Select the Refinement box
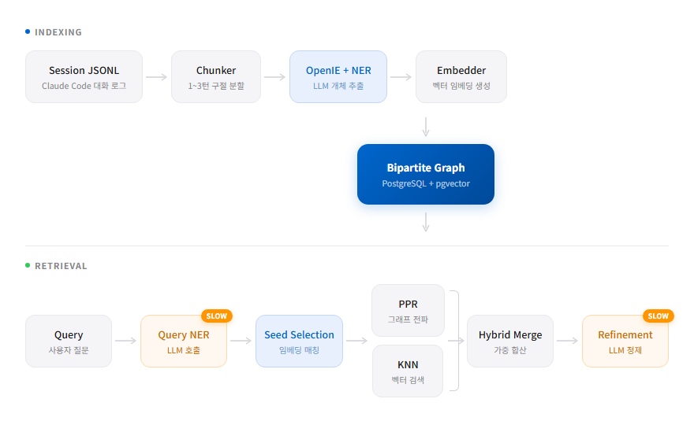 625,341
